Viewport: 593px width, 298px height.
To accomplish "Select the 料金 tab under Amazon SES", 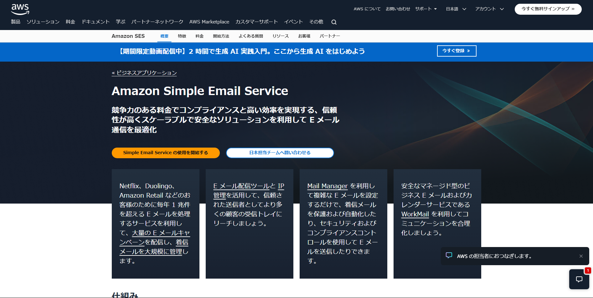I will click(199, 36).
